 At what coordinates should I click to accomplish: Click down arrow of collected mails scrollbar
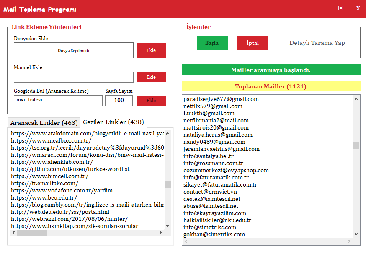pyautogui.click(x=356, y=234)
